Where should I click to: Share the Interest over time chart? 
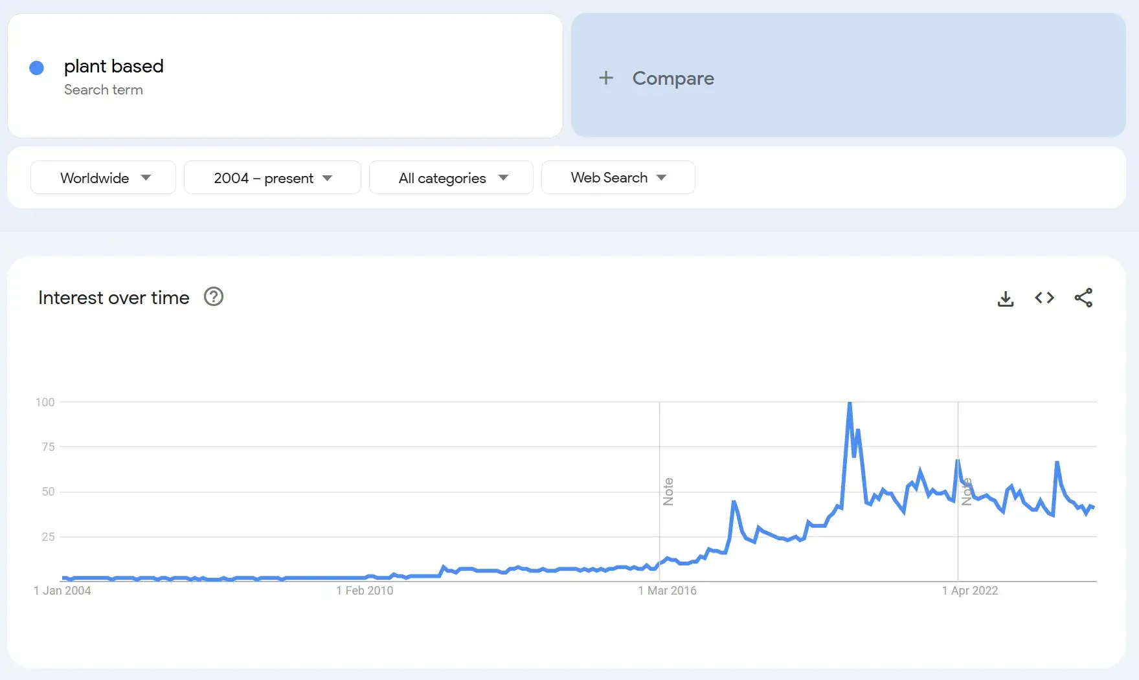coord(1083,298)
